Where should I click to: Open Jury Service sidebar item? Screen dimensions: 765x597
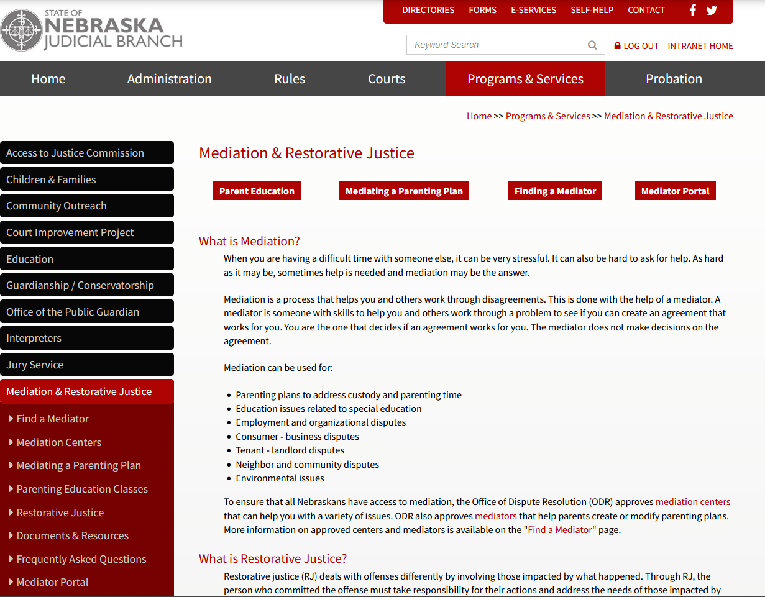click(87, 365)
